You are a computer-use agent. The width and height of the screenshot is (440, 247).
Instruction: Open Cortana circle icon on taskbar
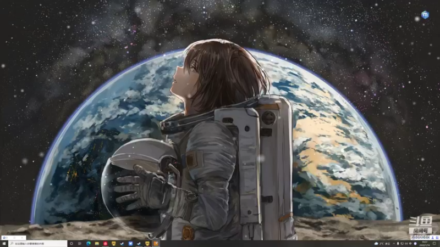(71, 244)
